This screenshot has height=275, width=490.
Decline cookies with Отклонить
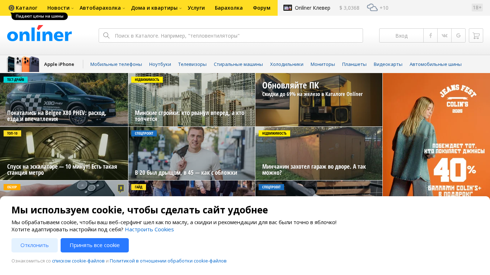tap(34, 245)
